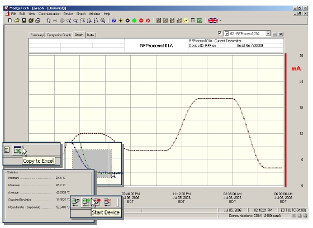Click the diamond crosshair autoscale icon
313x228 pixels.
click(62, 21)
